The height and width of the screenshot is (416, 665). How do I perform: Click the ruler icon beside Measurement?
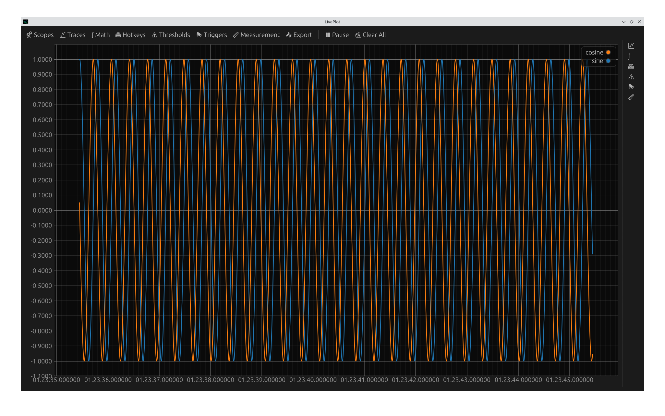tap(236, 35)
